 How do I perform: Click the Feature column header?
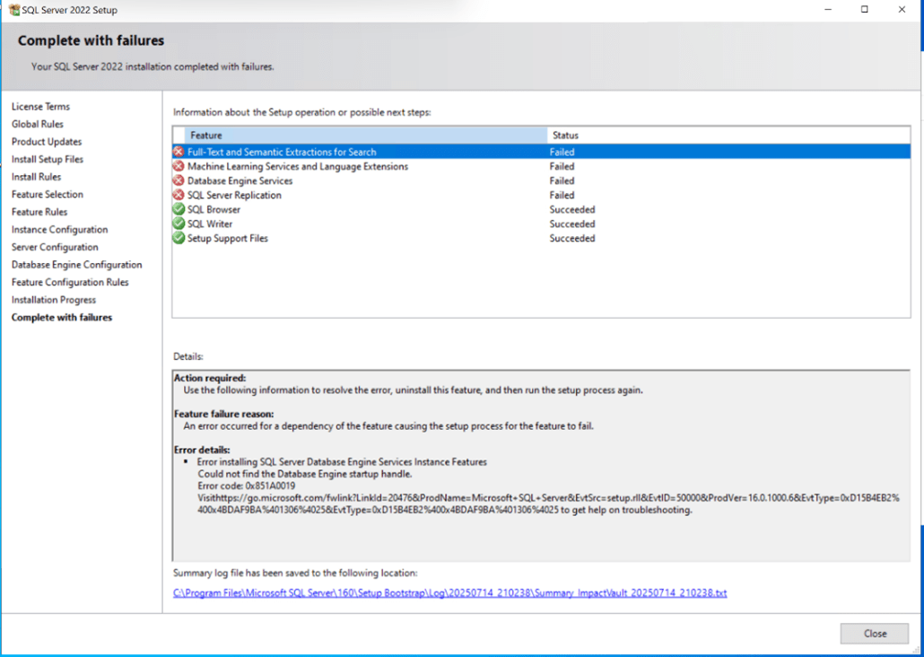(366, 135)
